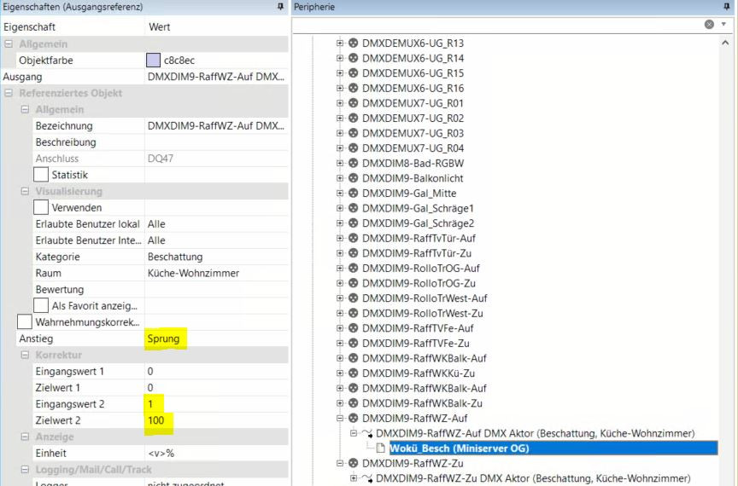Image resolution: width=738 pixels, height=486 pixels.
Task: Collapse the DMXDIM9-RaffWZ-Auf DMX Aktor node
Action: [x=354, y=433]
